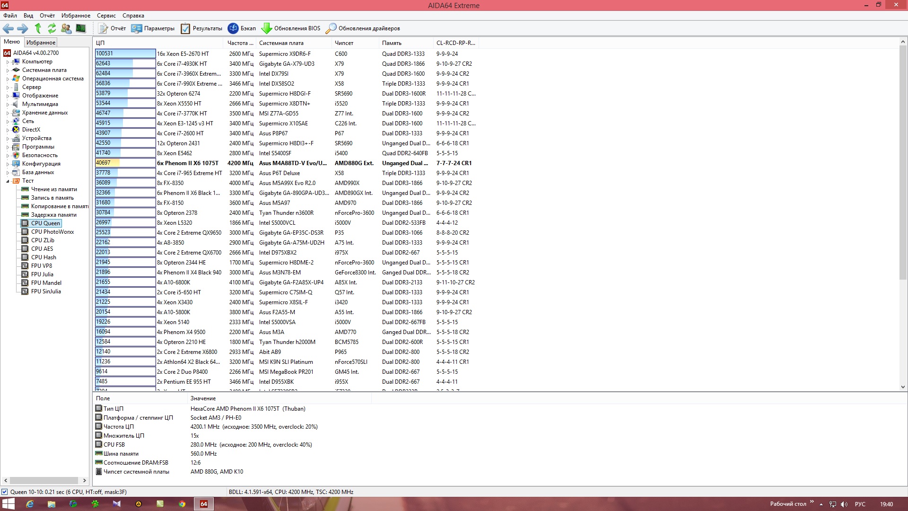The width and height of the screenshot is (908, 511).
Task: Toggle the status bar Queen checkbox
Action: pyautogui.click(x=5, y=492)
